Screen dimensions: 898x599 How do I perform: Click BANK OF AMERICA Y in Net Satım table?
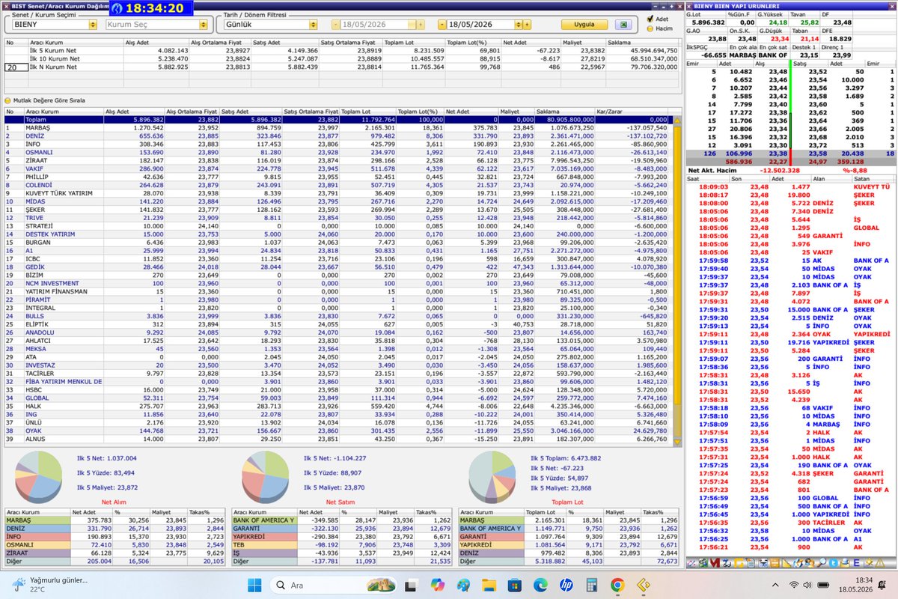(265, 519)
